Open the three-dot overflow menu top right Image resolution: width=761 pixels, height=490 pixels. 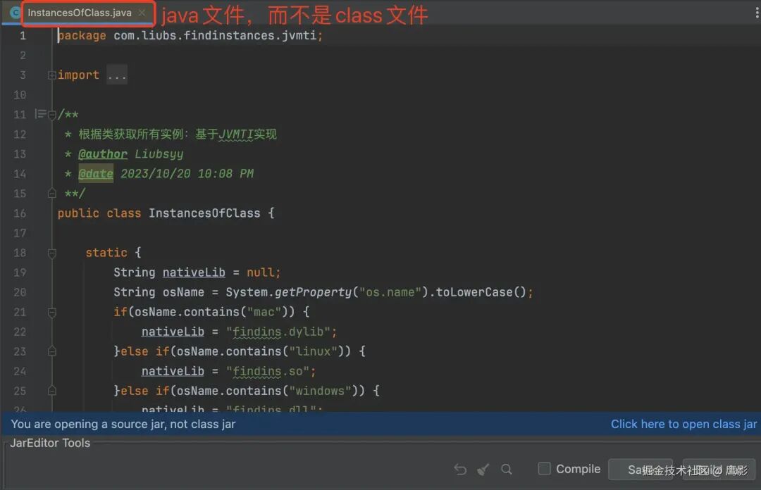pos(757,13)
